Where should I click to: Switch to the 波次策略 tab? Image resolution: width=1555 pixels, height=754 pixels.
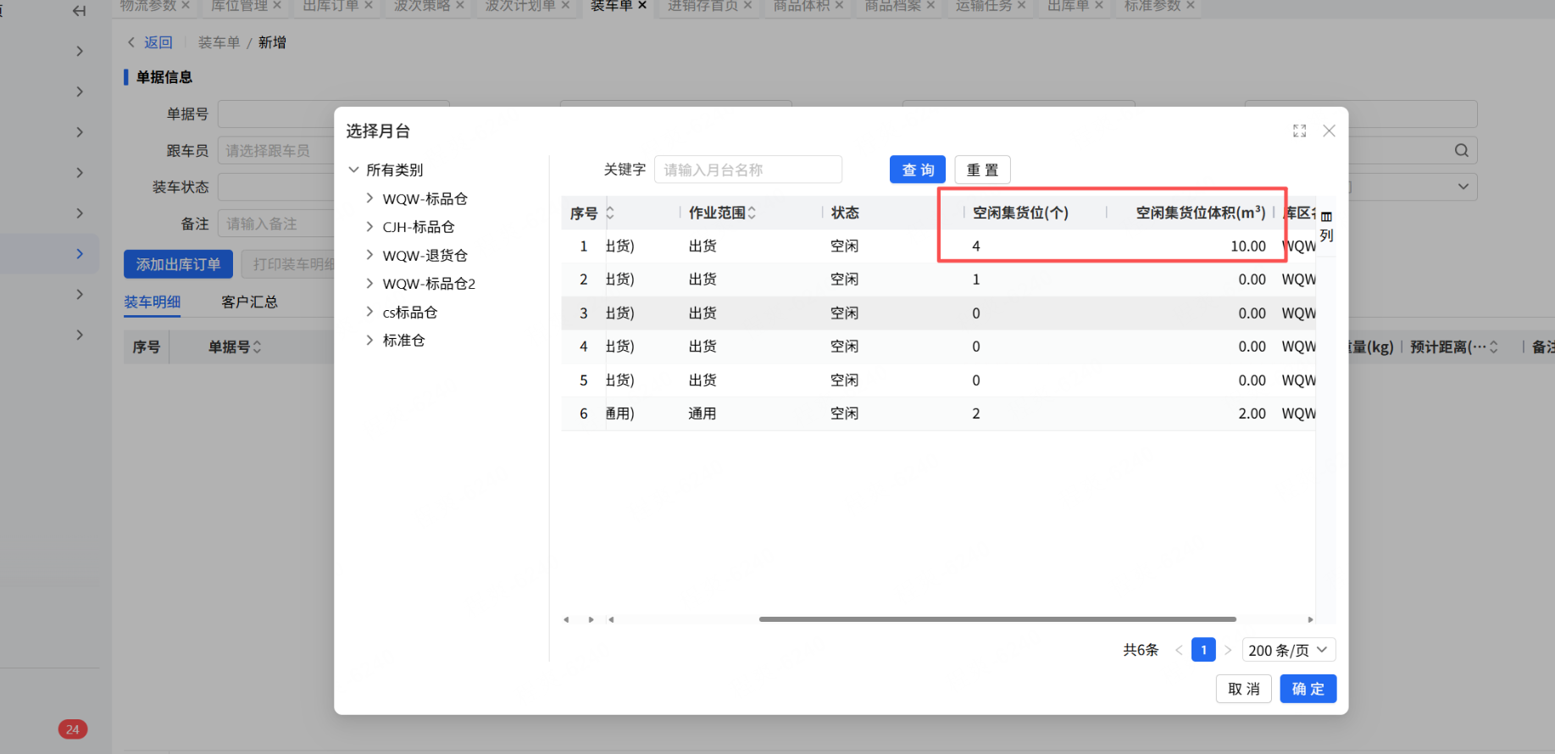(x=421, y=5)
